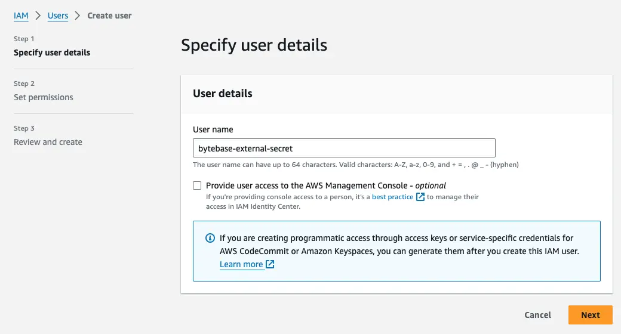The image size is (621, 334).
Task: Click breadcrumb chevron after IAM
Action: [38, 16]
